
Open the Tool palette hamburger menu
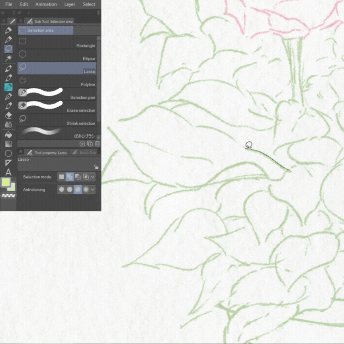coord(4,20)
